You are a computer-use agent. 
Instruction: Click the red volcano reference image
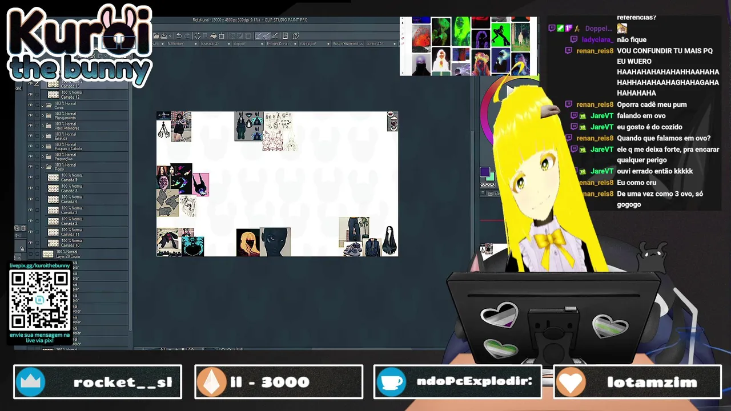tap(421, 38)
